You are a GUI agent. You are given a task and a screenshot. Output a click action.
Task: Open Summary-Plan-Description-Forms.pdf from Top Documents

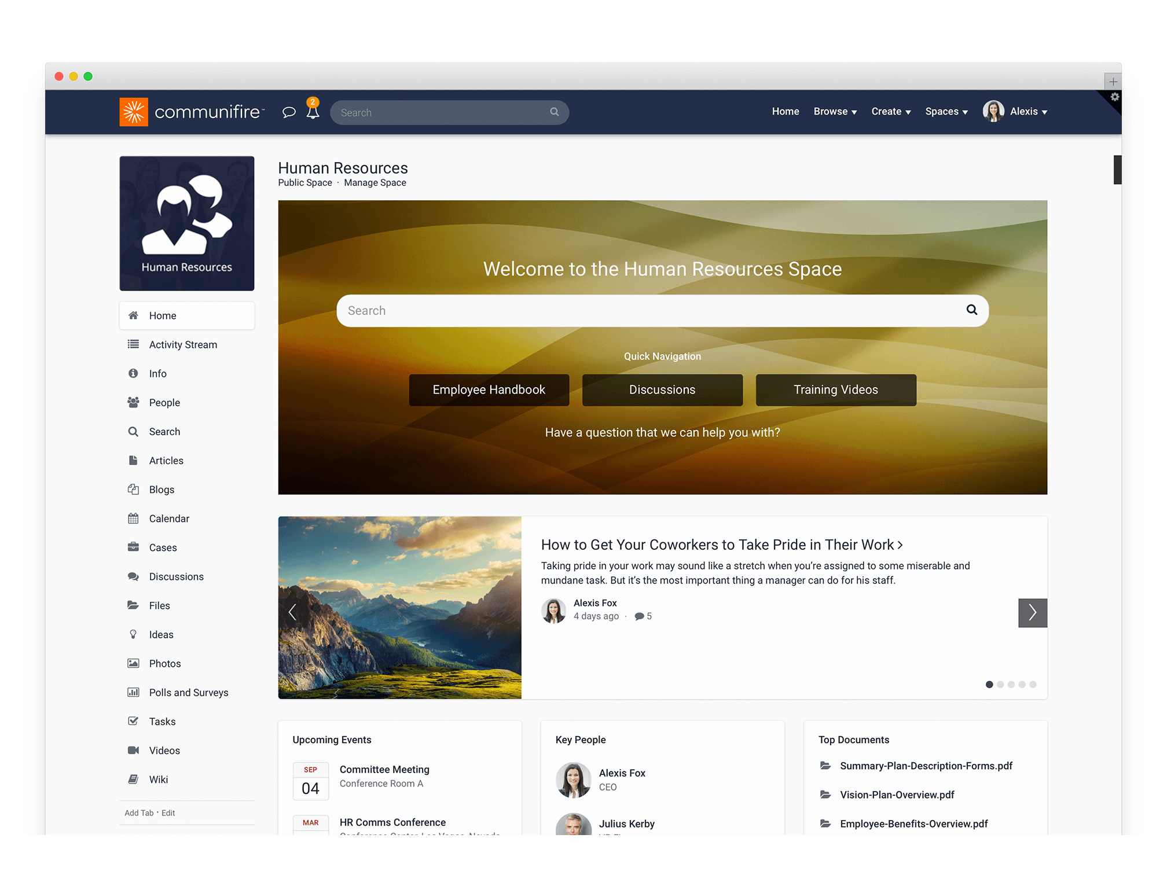pyautogui.click(x=926, y=766)
